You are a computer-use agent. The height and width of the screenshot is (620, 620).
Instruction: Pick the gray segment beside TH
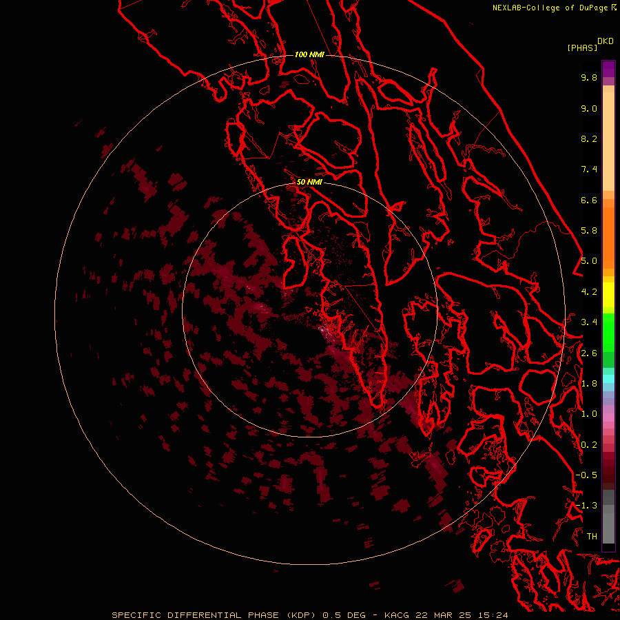coord(608,530)
